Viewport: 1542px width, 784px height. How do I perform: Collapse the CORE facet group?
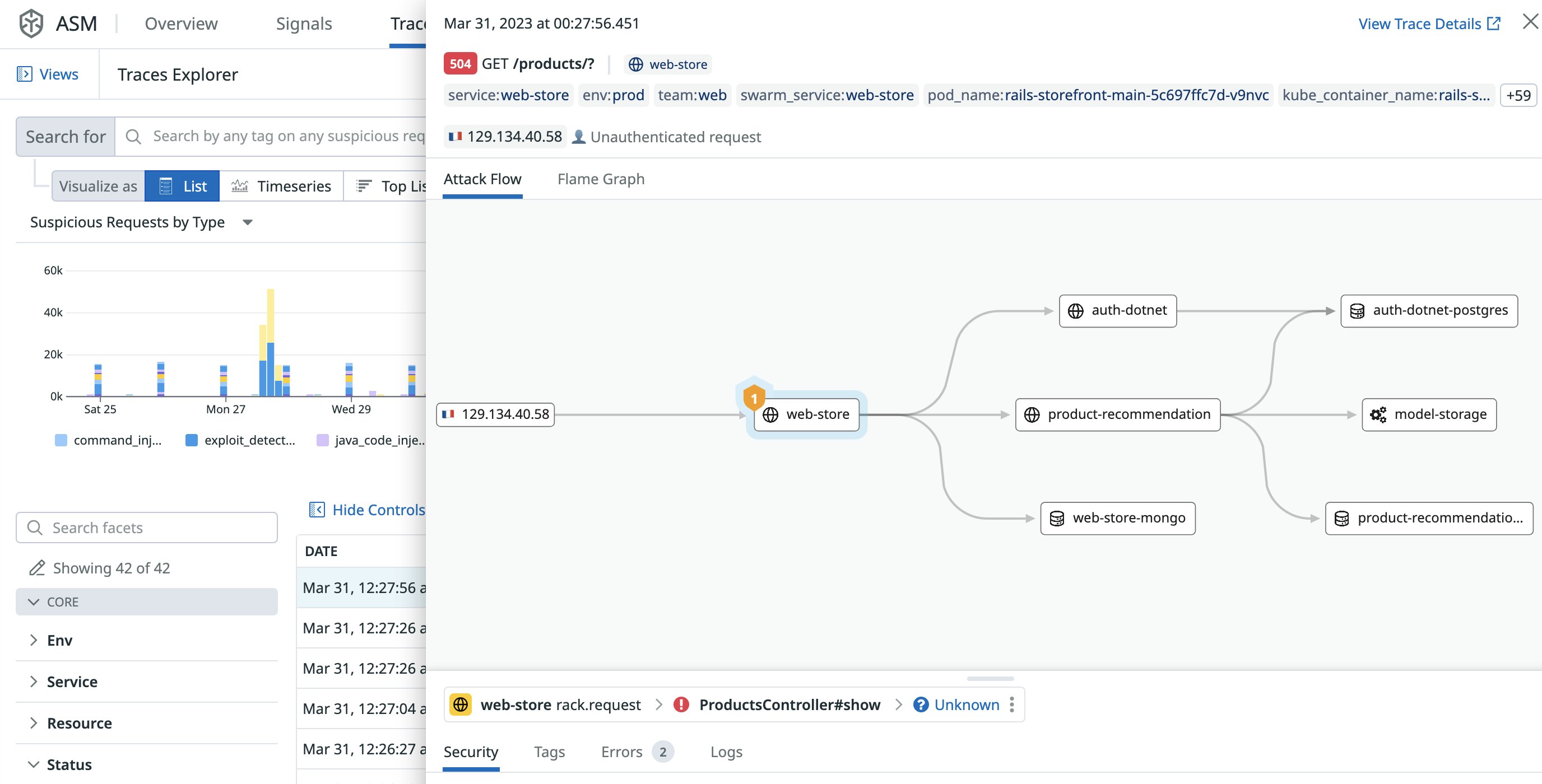pos(34,601)
